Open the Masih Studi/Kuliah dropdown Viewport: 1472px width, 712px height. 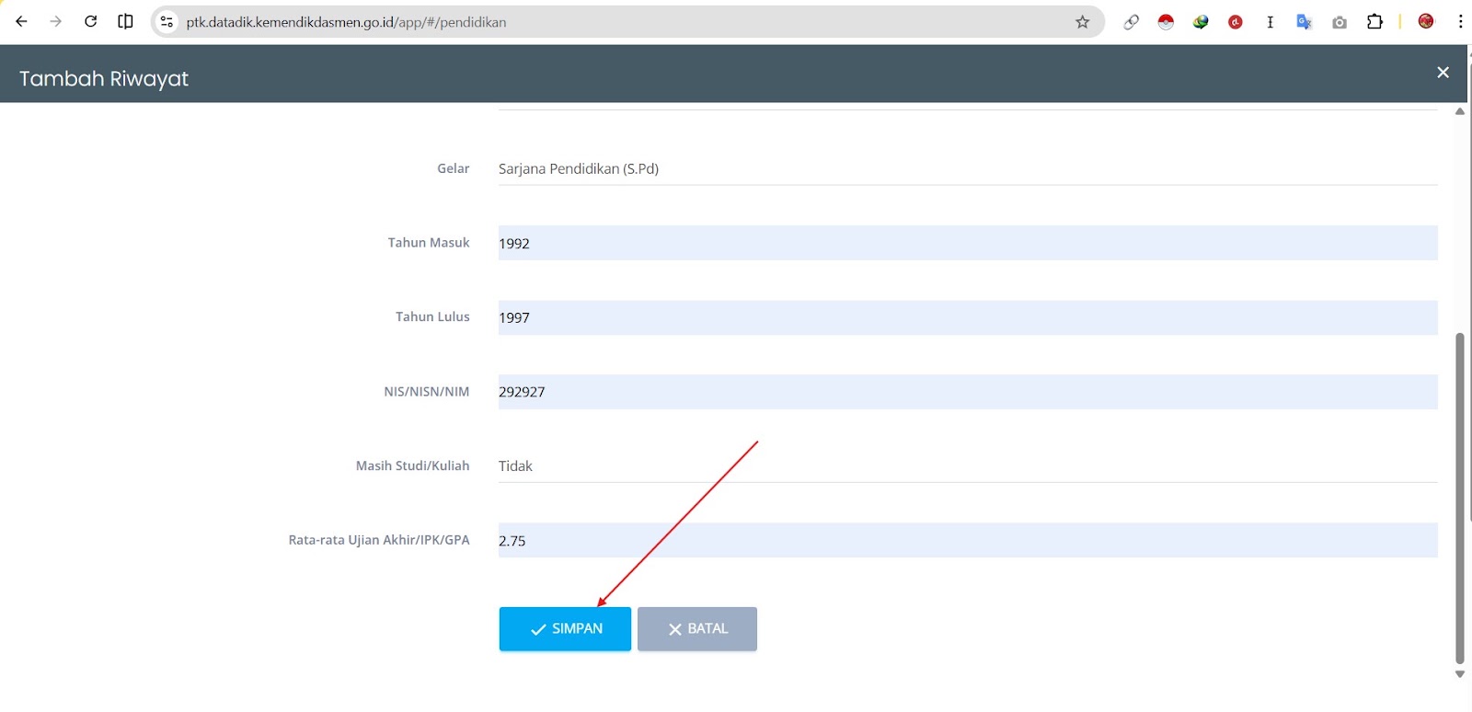pyautogui.click(x=968, y=465)
